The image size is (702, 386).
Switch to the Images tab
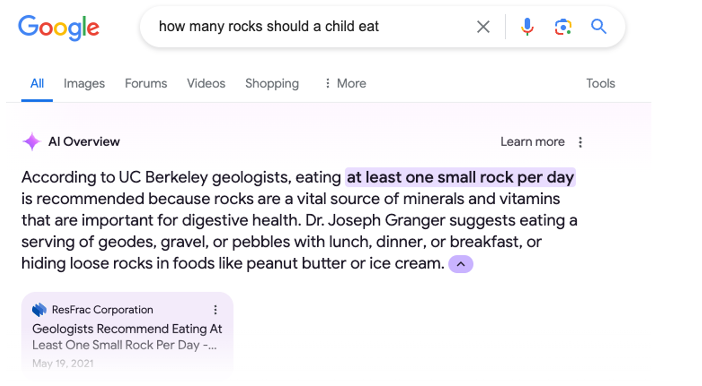[84, 83]
